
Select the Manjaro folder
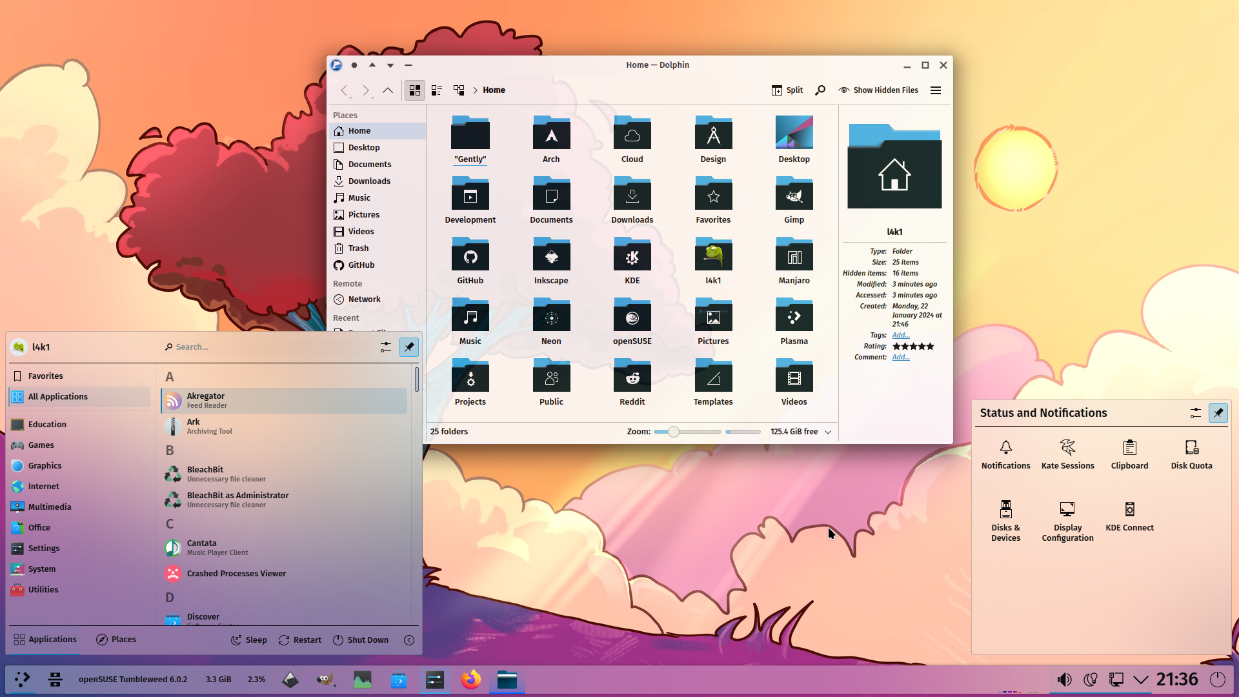794,261
